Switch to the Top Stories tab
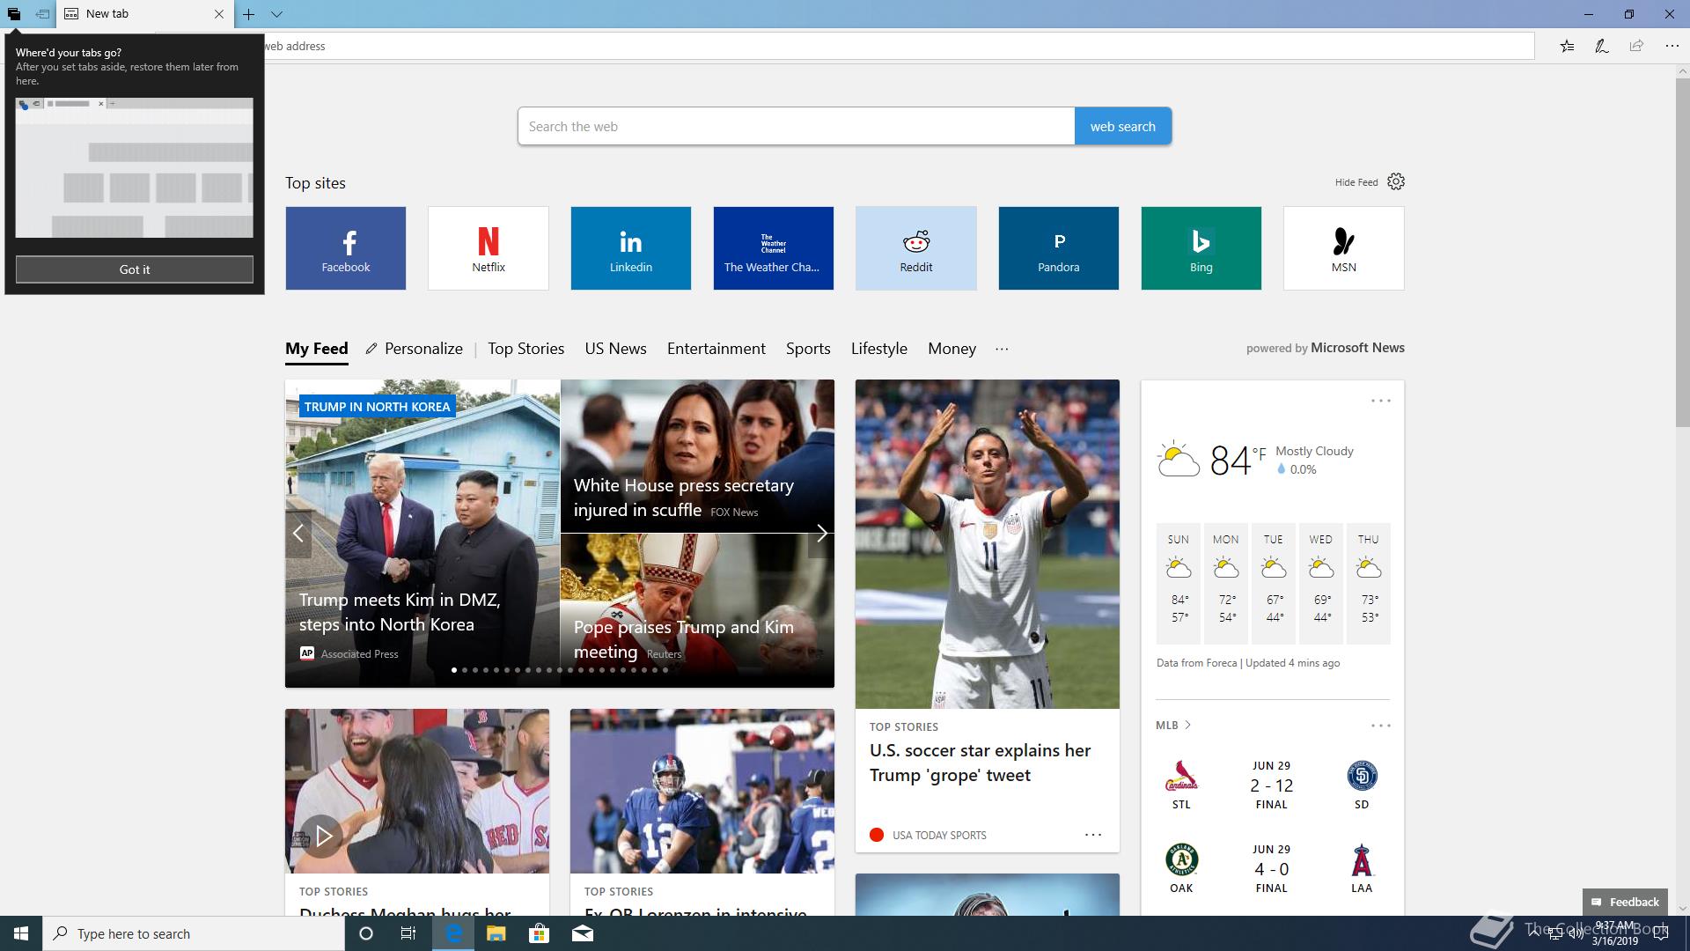1690x951 pixels. click(x=526, y=349)
